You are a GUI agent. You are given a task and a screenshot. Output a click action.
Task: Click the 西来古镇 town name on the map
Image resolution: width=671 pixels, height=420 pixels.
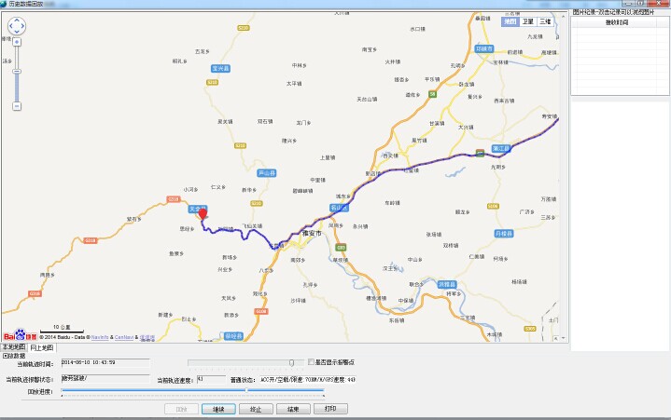tap(504, 101)
